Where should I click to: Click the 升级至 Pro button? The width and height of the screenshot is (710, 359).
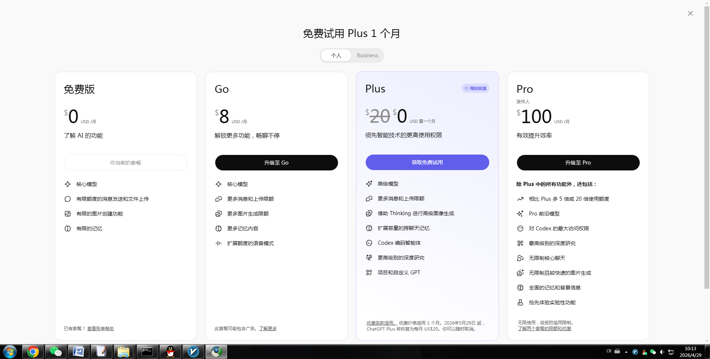point(578,163)
